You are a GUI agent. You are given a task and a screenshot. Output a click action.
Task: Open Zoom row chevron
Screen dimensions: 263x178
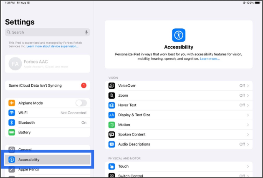248,95
